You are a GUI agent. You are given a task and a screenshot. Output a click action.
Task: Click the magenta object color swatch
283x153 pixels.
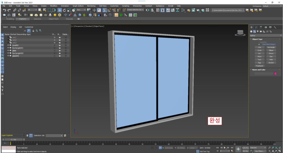[x=275, y=73]
